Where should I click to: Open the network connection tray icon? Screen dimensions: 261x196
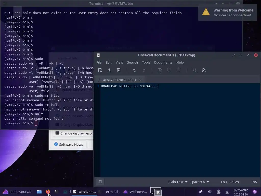pyautogui.click(x=201, y=192)
